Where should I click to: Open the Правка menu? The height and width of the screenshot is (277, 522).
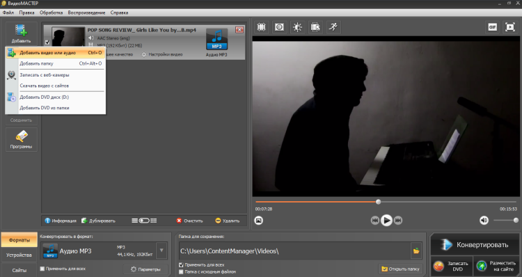coord(26,13)
